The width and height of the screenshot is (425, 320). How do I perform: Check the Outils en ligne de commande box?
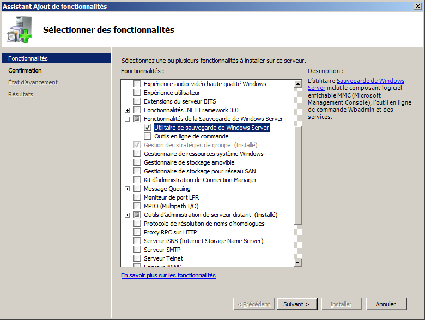click(147, 136)
